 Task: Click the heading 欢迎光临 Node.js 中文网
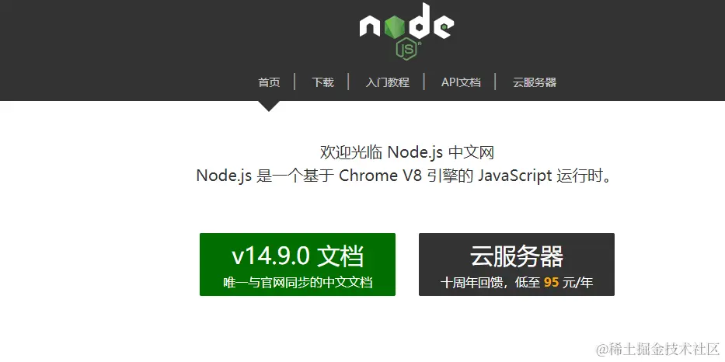[x=407, y=152]
